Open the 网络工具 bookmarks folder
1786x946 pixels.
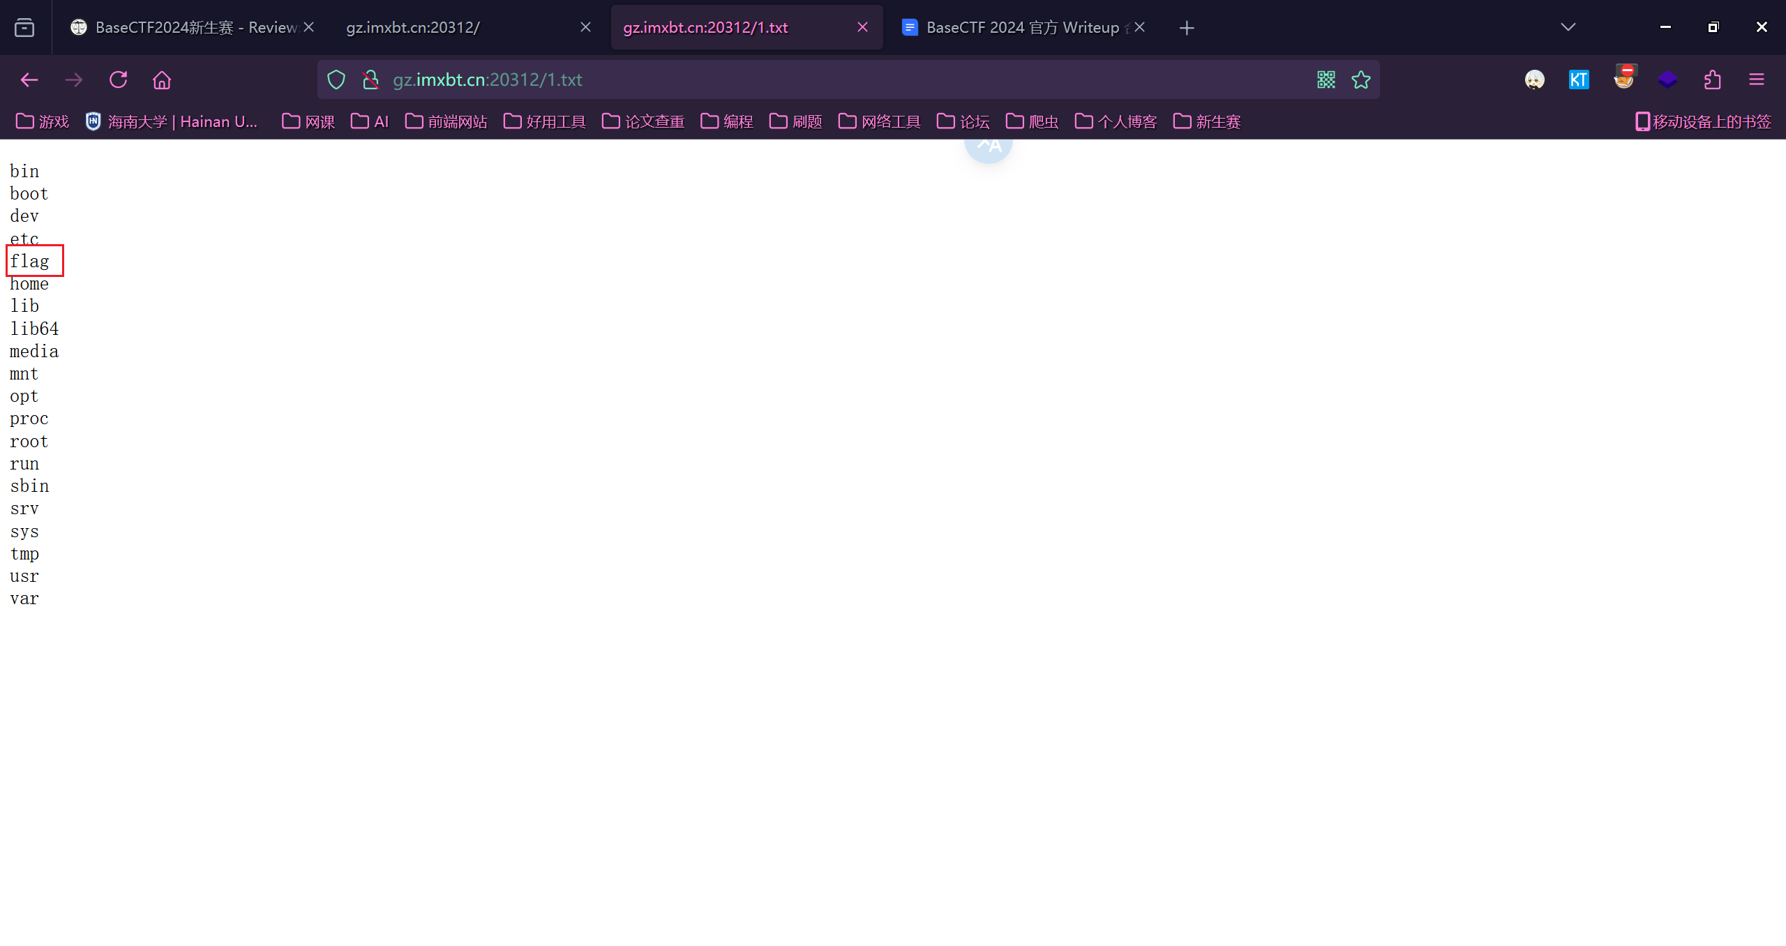(880, 121)
